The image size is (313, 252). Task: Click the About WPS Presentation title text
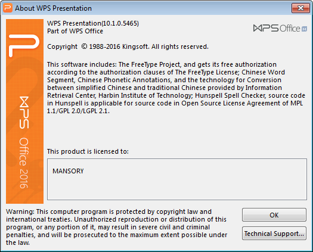coord(53,8)
